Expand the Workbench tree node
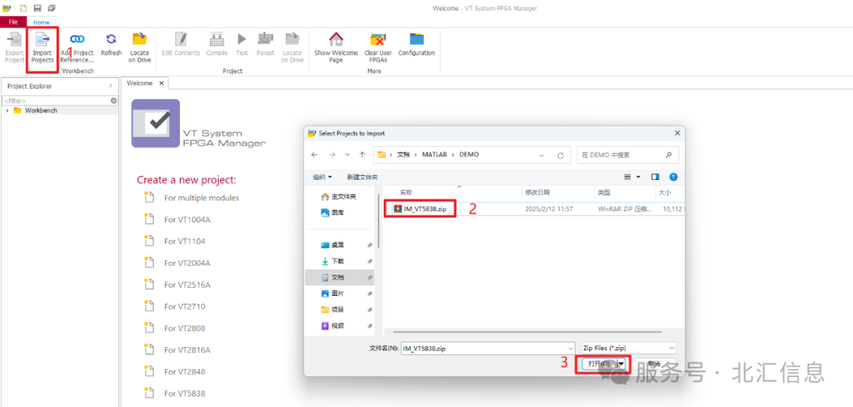Image resolution: width=853 pixels, height=407 pixels. click(8, 110)
